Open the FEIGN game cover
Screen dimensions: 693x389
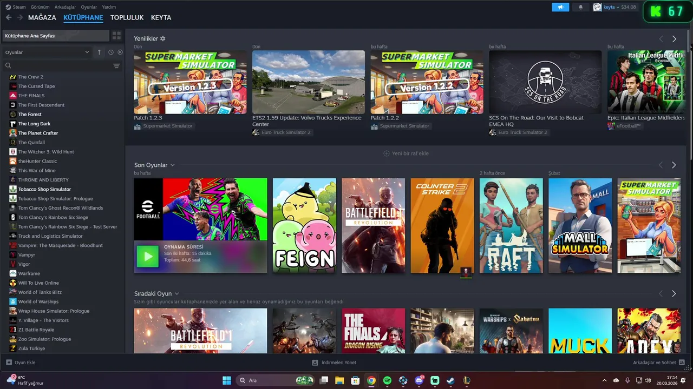click(304, 226)
